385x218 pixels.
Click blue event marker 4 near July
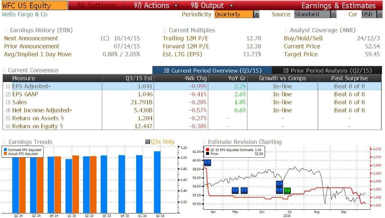point(279,183)
